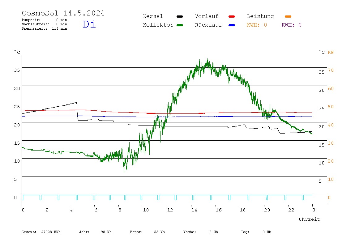The height and width of the screenshot is (251, 355).
Task: Click the '0 Wh' daily value
Action: (267, 232)
